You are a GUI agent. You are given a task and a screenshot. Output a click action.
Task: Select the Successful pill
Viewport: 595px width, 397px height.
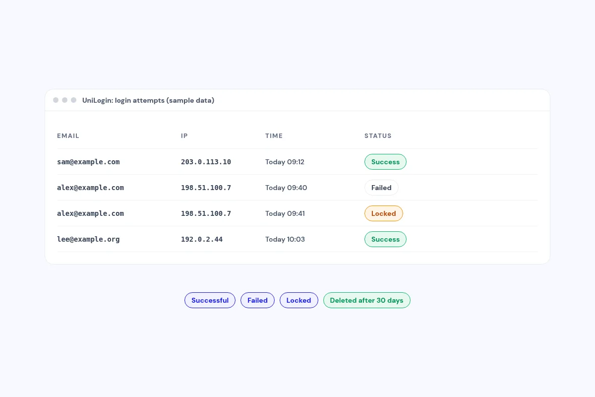coord(210,300)
